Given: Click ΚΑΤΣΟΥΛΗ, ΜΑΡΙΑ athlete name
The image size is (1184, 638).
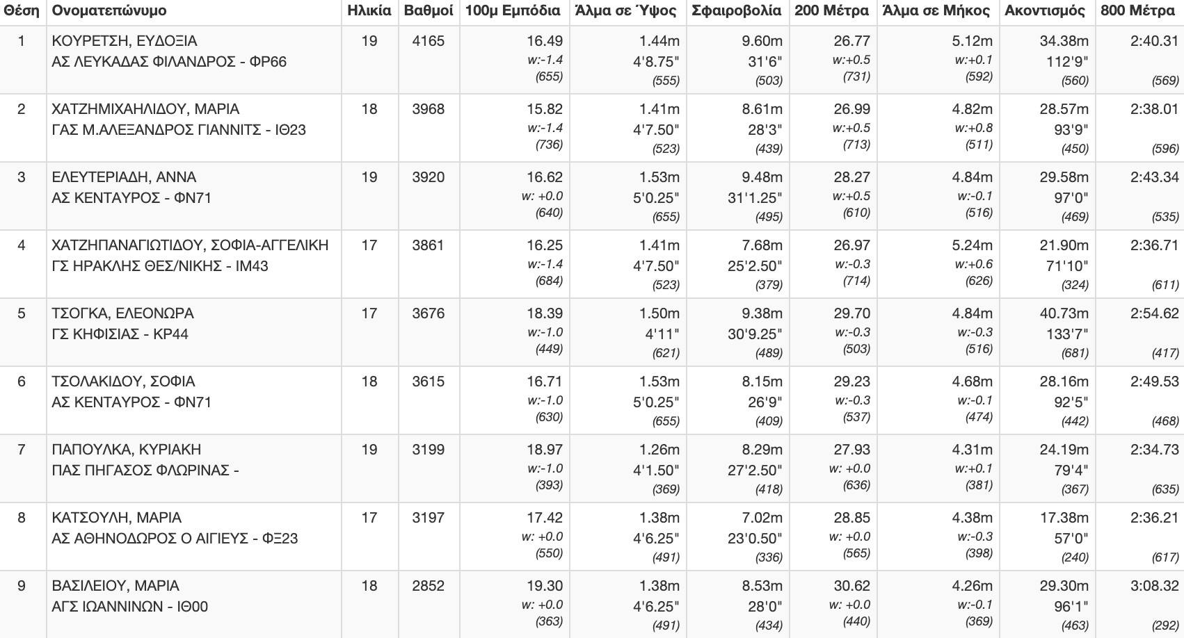Looking at the screenshot, I should (117, 518).
